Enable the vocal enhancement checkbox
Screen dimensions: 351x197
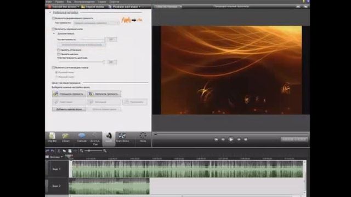pyautogui.click(x=54, y=67)
